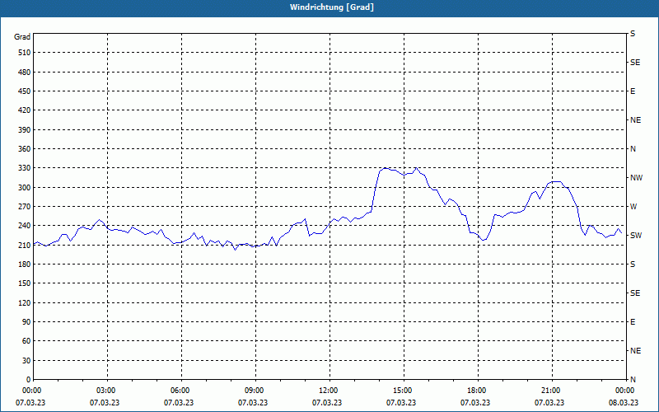Click the NW compass direction label
The width and height of the screenshot is (659, 412).
coord(636,178)
